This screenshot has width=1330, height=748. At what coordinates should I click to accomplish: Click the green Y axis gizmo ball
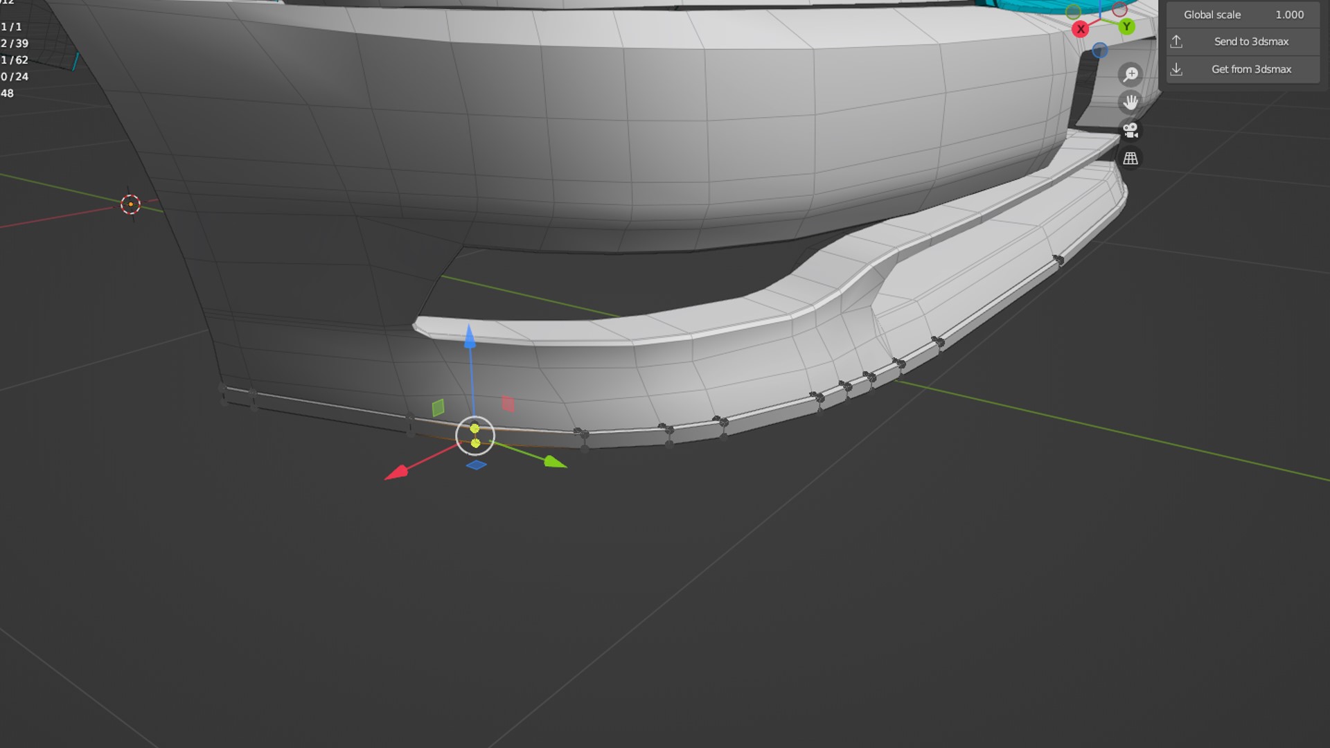tap(1126, 27)
